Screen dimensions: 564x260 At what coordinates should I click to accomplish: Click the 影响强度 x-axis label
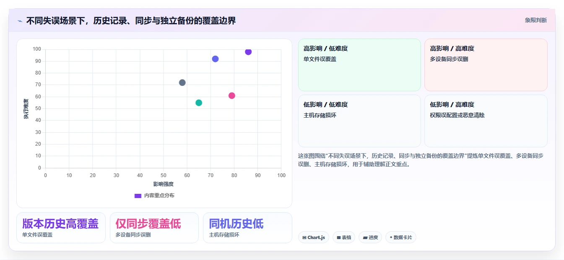163,184
